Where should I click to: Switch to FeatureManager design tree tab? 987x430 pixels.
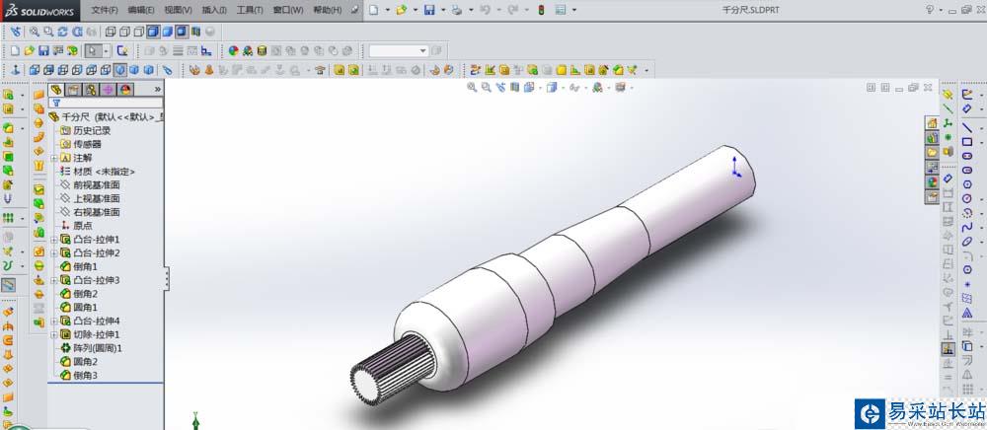point(56,90)
